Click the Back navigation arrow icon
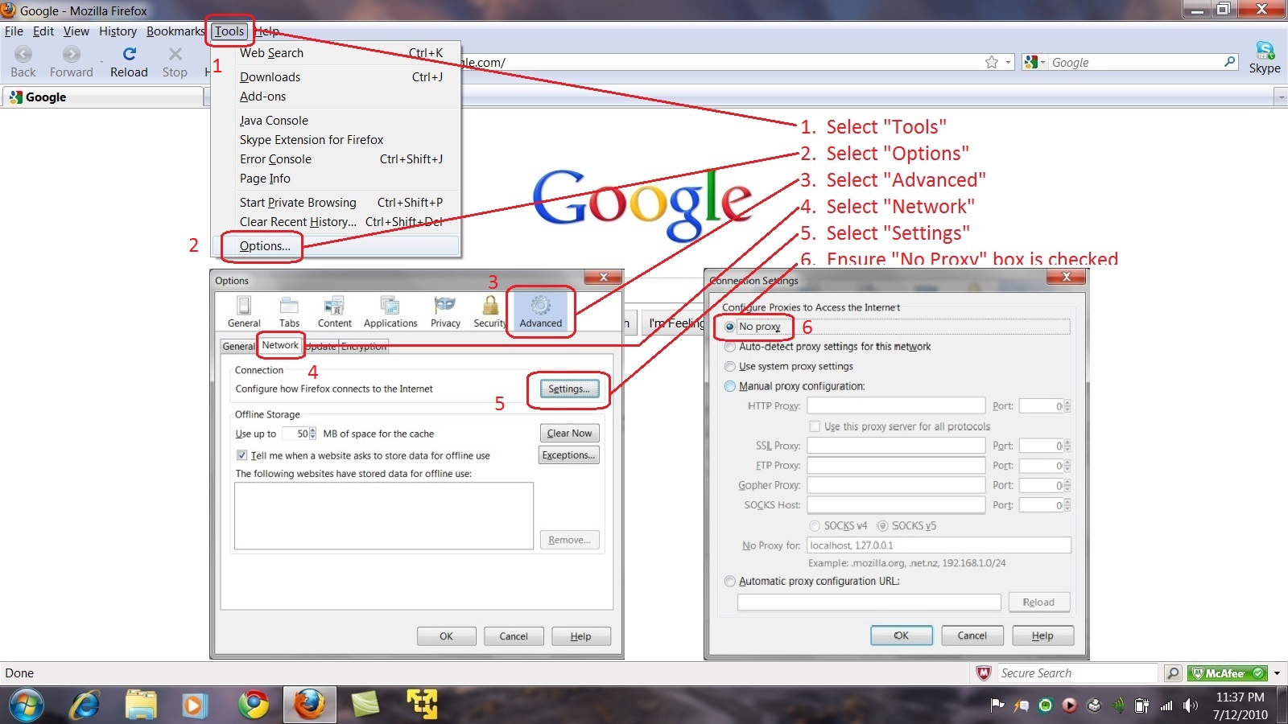Image resolution: width=1288 pixels, height=724 pixels. click(23, 54)
